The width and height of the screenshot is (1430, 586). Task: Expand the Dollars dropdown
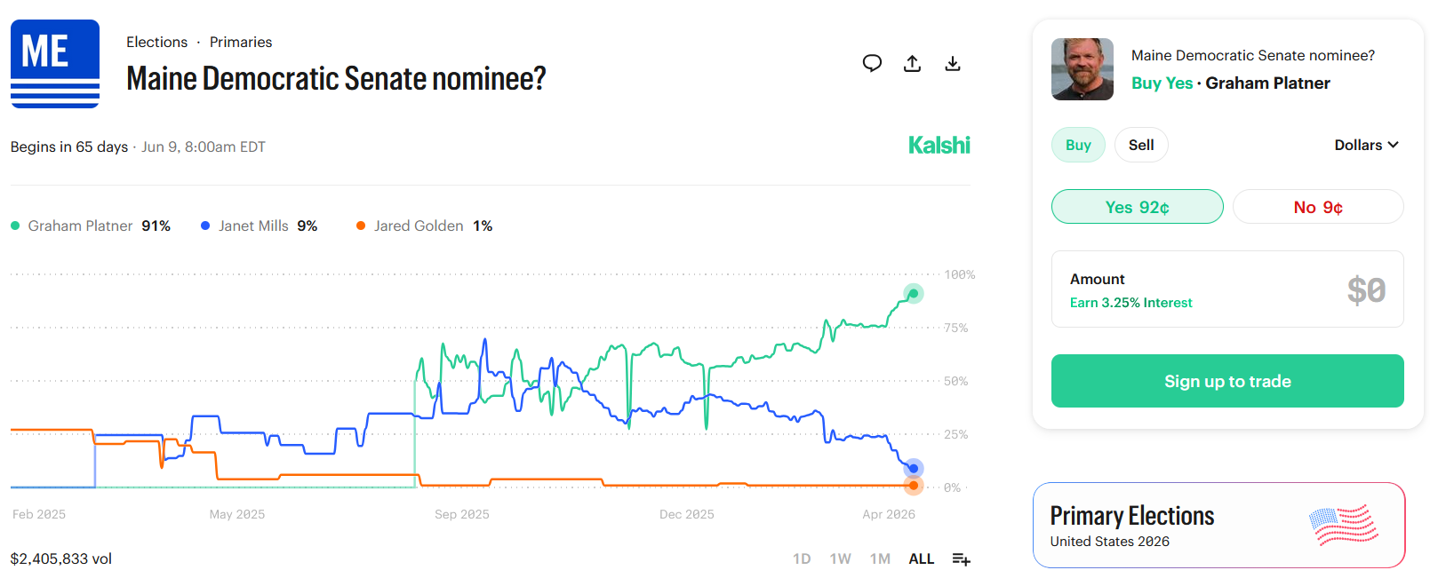[1366, 145]
